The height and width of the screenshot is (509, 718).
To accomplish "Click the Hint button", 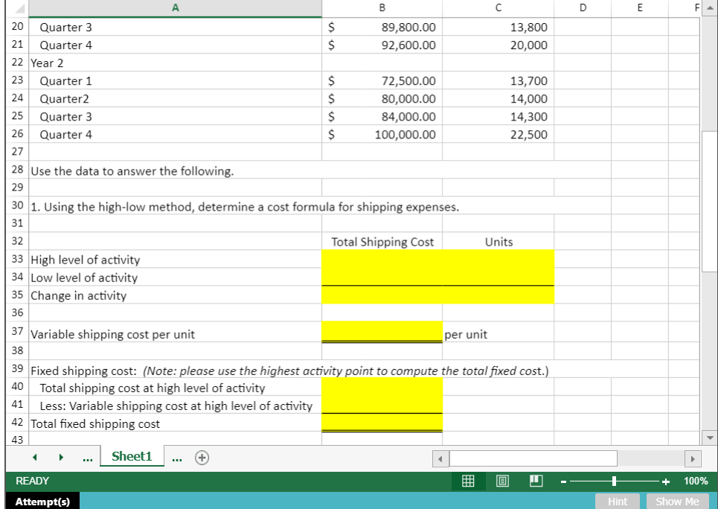I will tap(618, 502).
